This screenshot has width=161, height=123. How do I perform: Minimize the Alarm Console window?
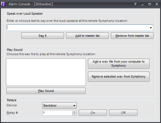(142, 4)
